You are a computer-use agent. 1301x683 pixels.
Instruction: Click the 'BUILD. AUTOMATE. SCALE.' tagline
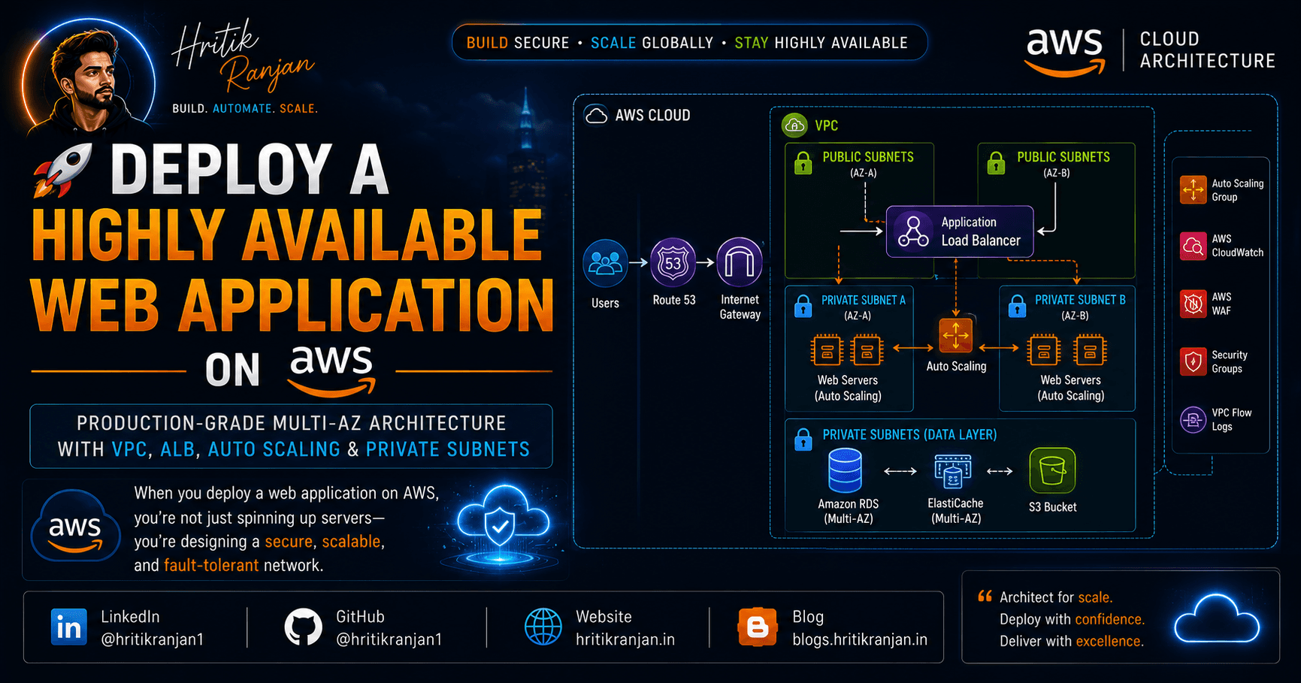(x=245, y=108)
